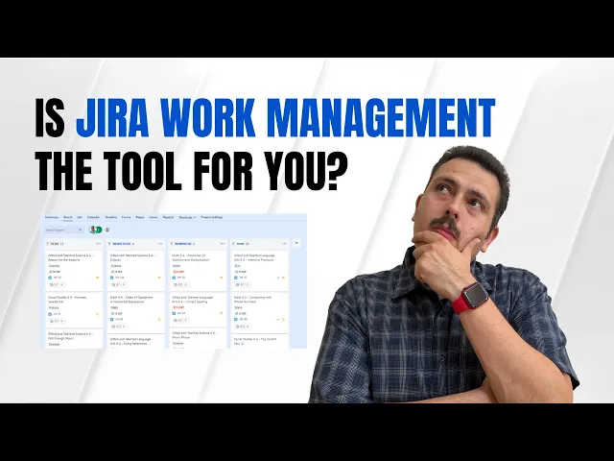The width and height of the screenshot is (614, 461).
Task: Click the add people icon
Action: [107, 230]
